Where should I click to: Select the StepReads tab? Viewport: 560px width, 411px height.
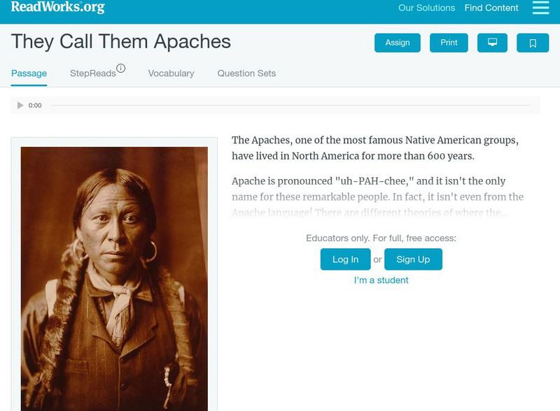(94, 71)
